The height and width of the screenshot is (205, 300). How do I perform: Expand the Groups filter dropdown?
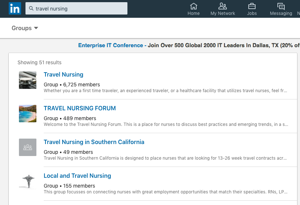25,28
